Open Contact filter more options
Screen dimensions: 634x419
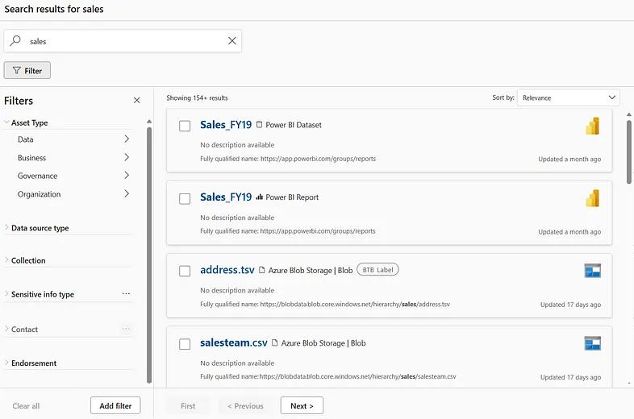point(126,329)
